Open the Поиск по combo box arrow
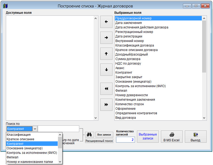This screenshot has width=213, height=165. click(35, 129)
